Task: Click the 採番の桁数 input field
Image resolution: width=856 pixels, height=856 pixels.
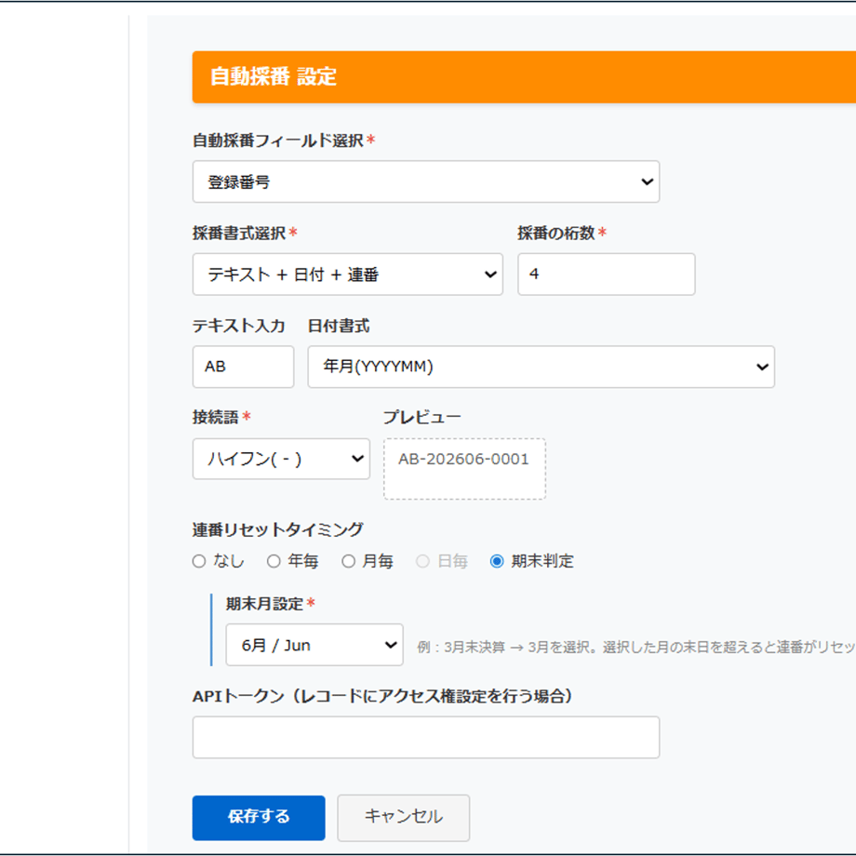Action: point(606,274)
